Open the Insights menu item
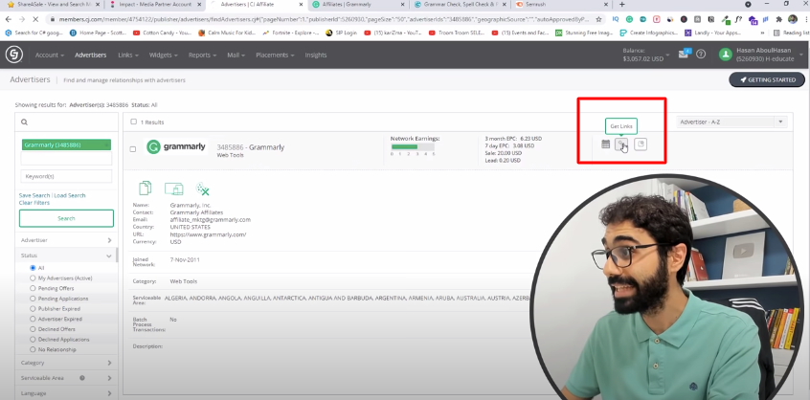 315,55
